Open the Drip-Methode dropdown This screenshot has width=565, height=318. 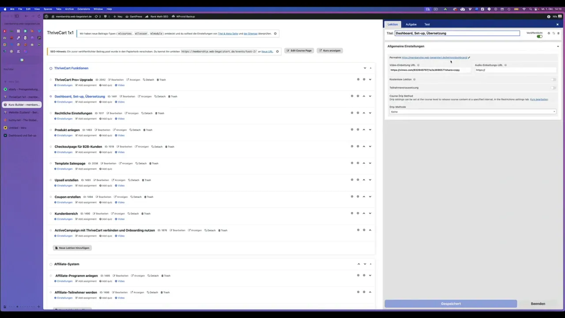pos(472,112)
